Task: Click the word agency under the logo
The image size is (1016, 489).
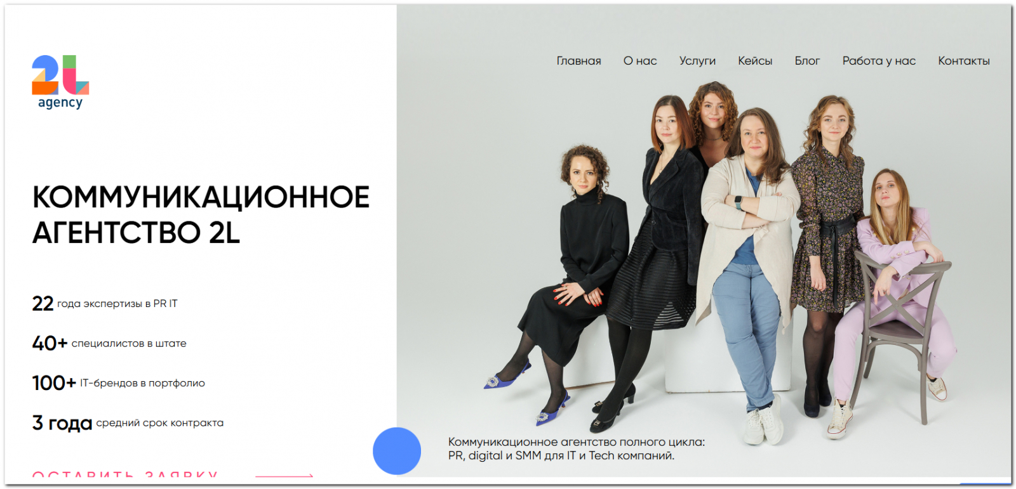Action: pos(60,103)
